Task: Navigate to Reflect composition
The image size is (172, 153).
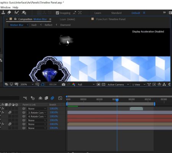Action: pyautogui.click(x=48, y=25)
